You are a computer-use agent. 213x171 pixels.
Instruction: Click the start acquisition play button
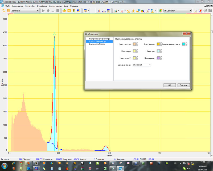(43, 11)
